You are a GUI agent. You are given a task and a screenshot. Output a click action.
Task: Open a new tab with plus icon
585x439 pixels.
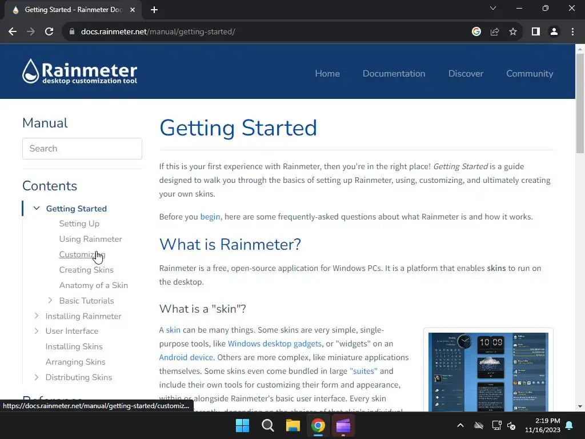154,10
